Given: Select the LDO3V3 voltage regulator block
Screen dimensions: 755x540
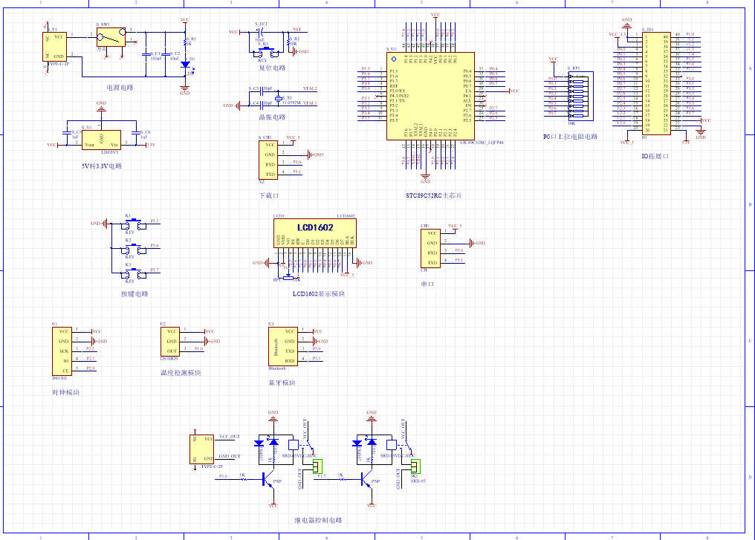Looking at the screenshot, I should (101, 137).
